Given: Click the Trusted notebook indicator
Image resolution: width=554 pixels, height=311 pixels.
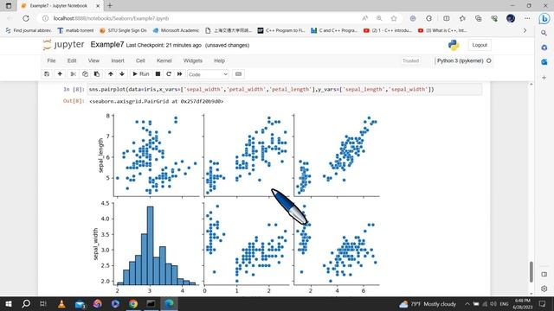Looking at the screenshot, I should click(x=410, y=60).
